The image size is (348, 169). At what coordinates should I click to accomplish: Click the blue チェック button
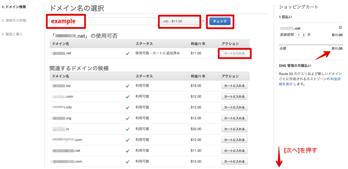[220, 21]
